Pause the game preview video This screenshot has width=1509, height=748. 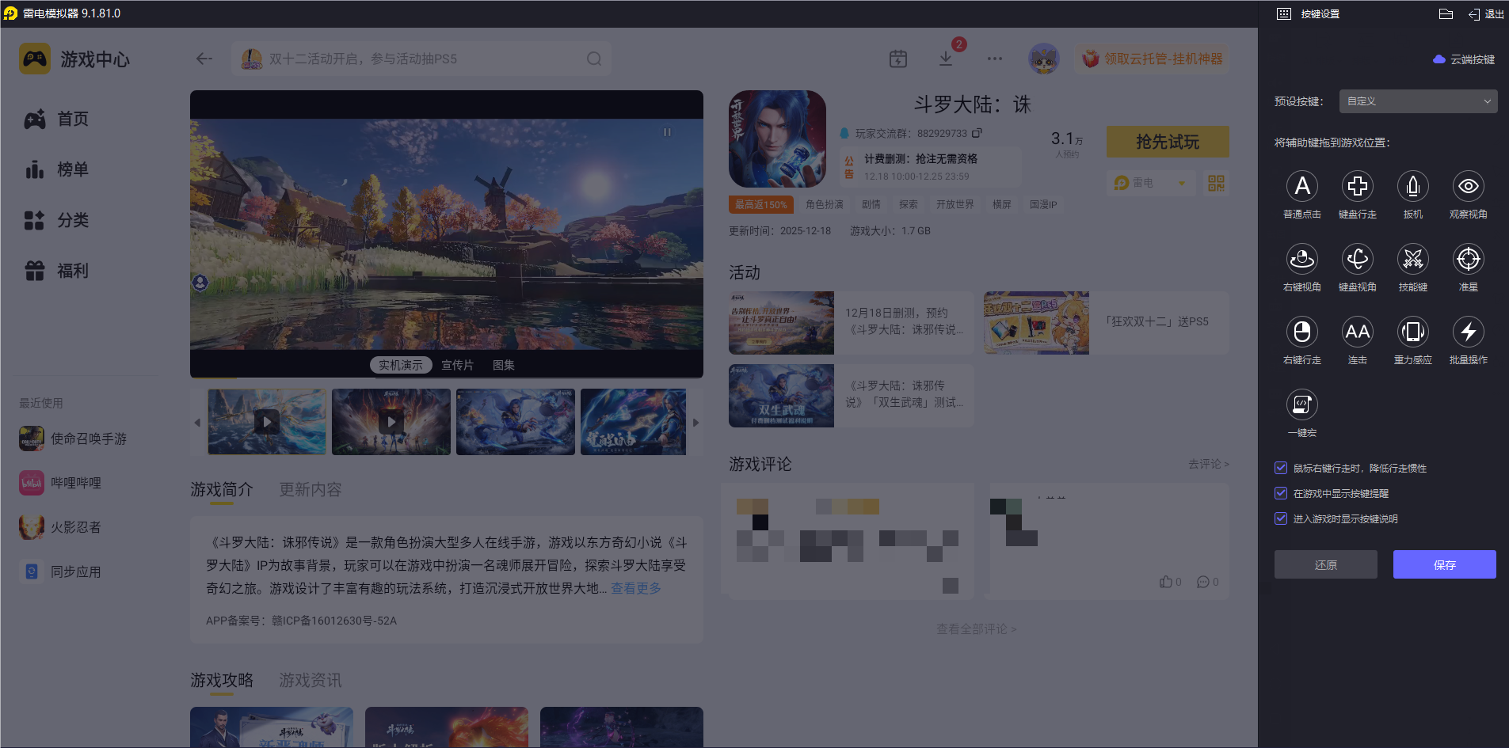[667, 132]
